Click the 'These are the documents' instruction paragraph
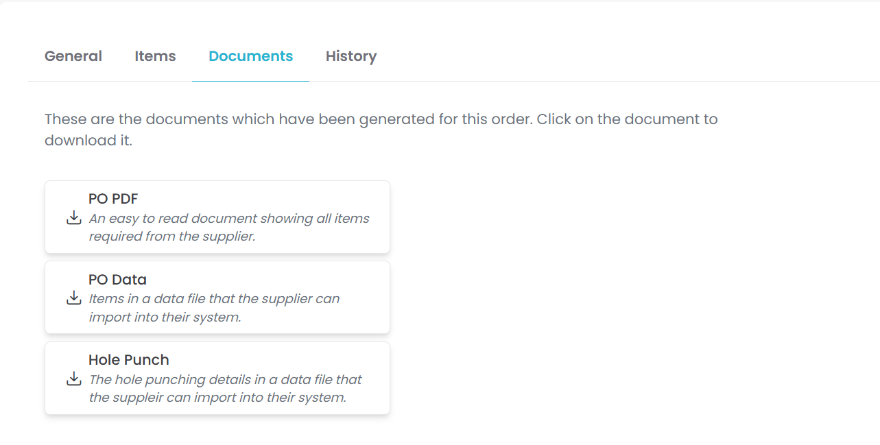This screenshot has width=880, height=445. point(381,119)
